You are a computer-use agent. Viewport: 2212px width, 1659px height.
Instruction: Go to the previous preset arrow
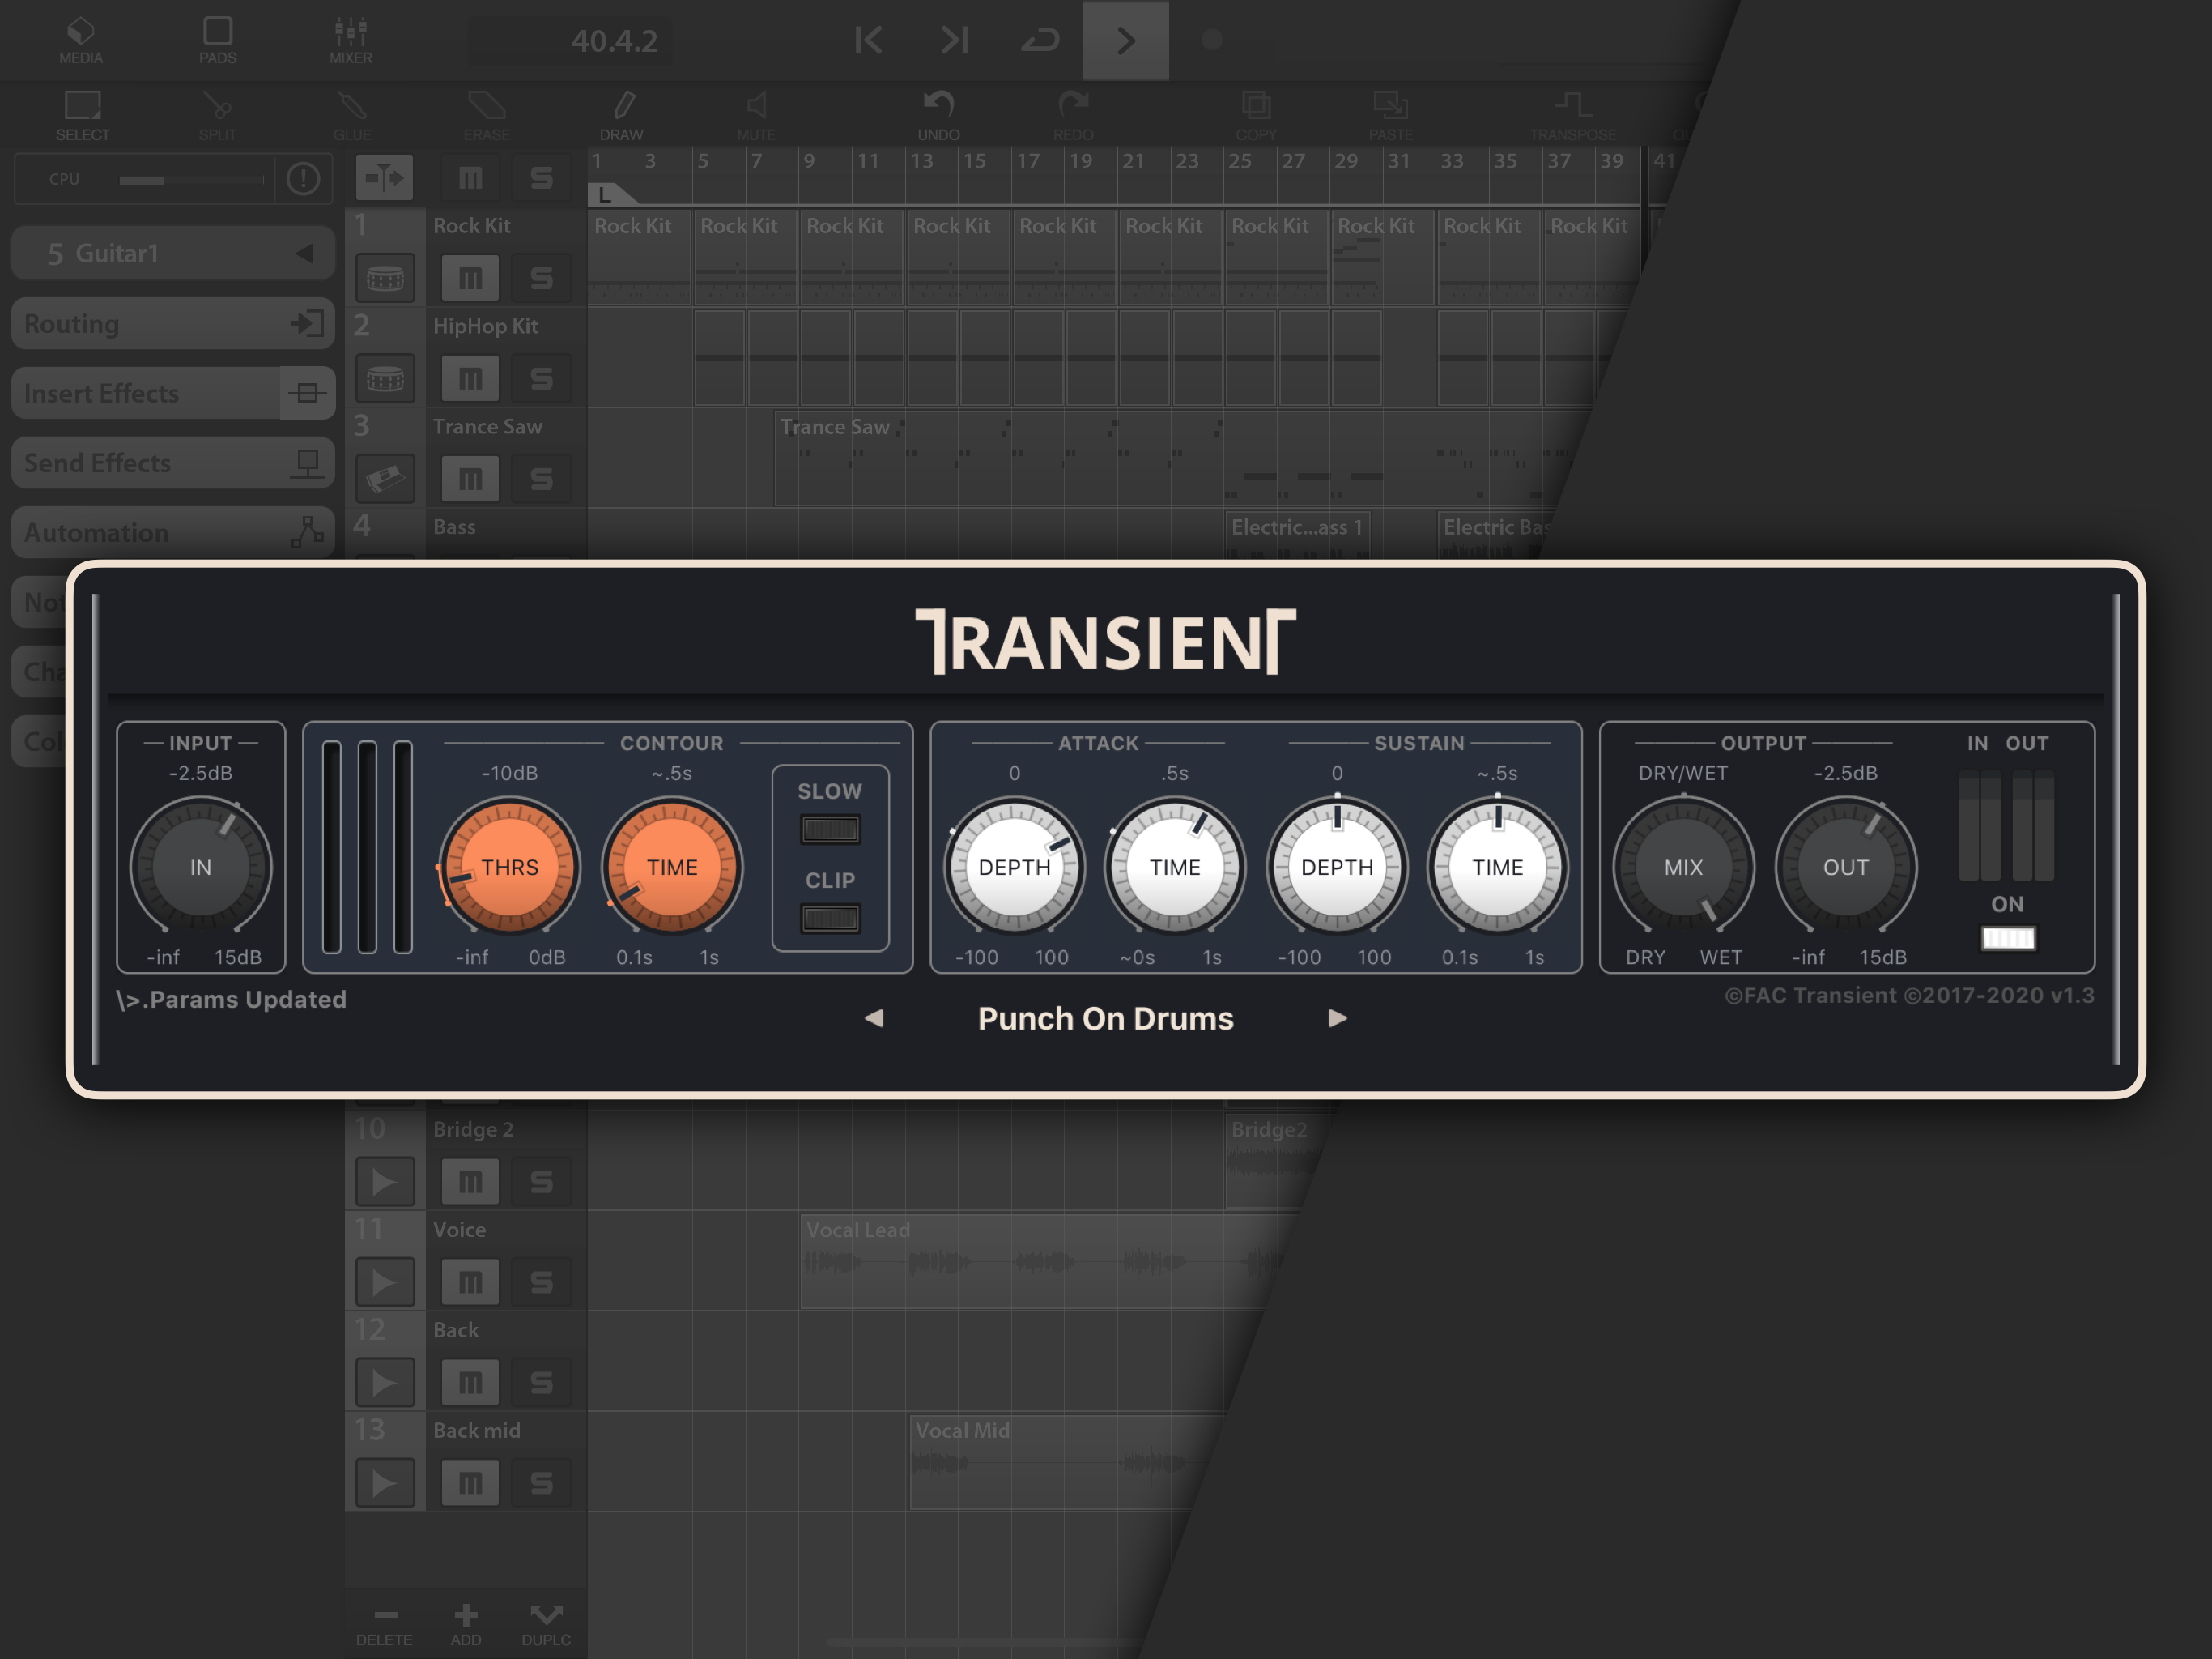(x=874, y=1018)
